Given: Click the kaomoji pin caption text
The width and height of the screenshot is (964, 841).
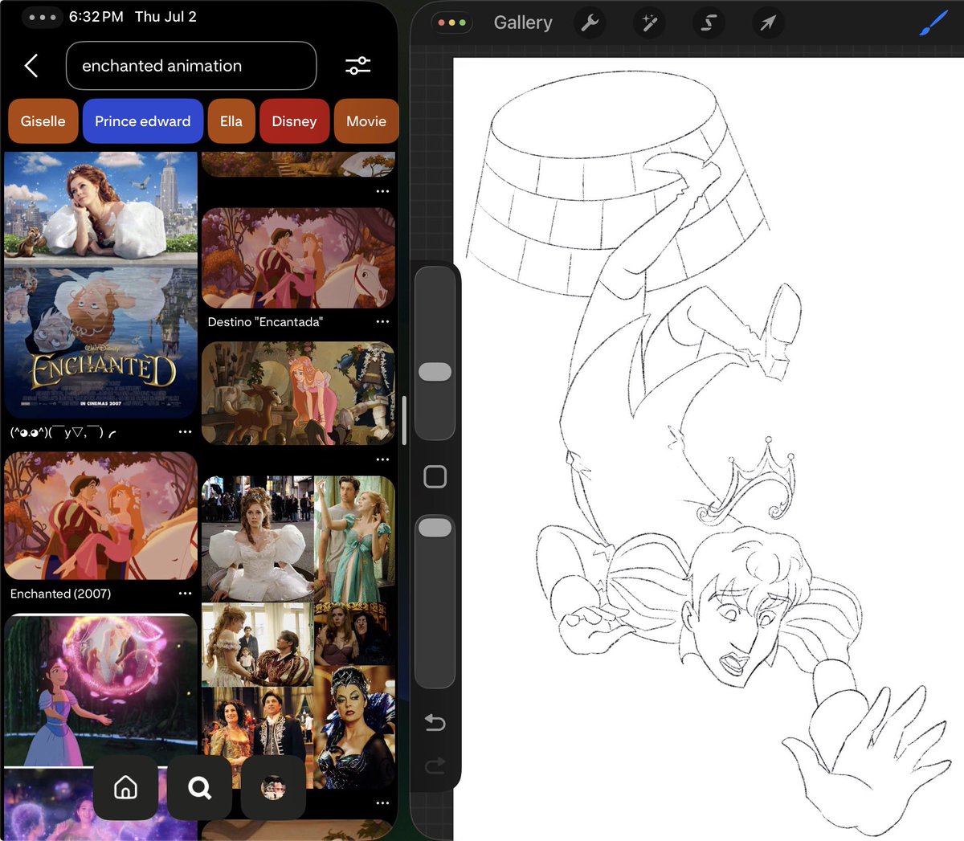Looking at the screenshot, I should [x=63, y=432].
